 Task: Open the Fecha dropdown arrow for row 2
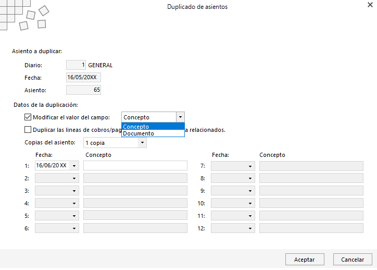click(x=74, y=178)
